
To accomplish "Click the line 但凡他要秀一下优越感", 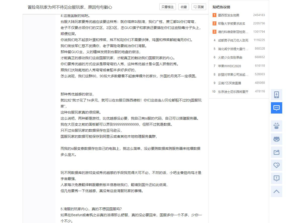I will point(102,191).
